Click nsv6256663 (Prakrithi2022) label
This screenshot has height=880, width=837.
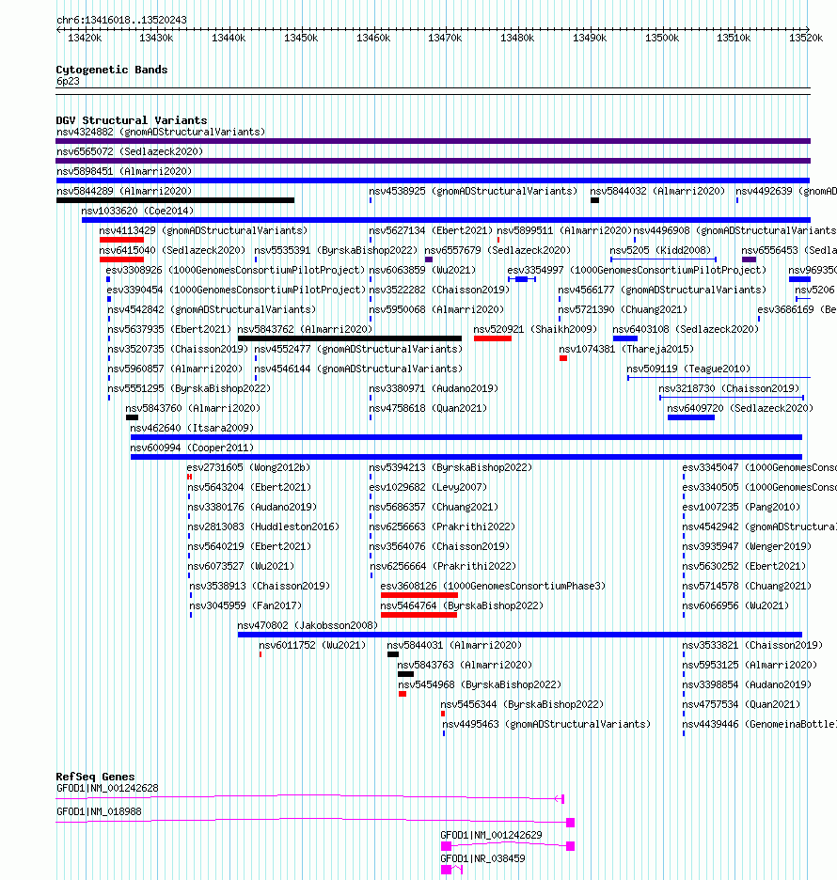pos(442,527)
